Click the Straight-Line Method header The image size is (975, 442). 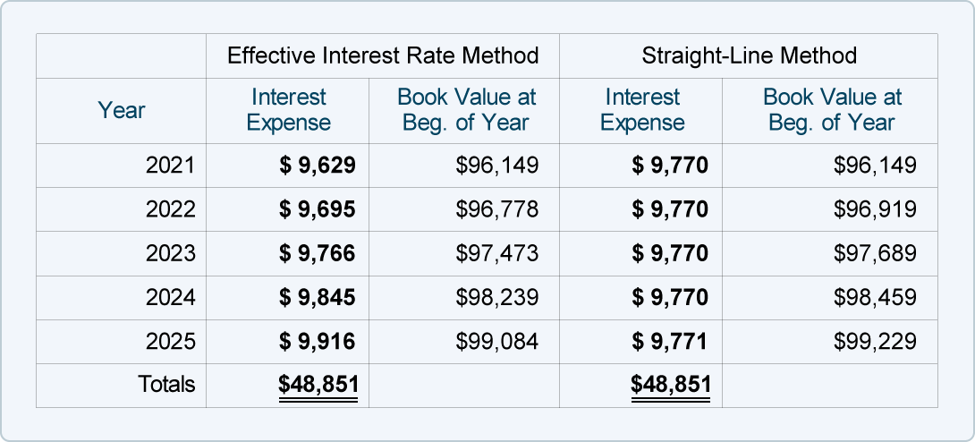pyautogui.click(x=749, y=56)
